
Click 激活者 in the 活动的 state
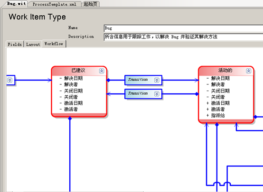218,110
